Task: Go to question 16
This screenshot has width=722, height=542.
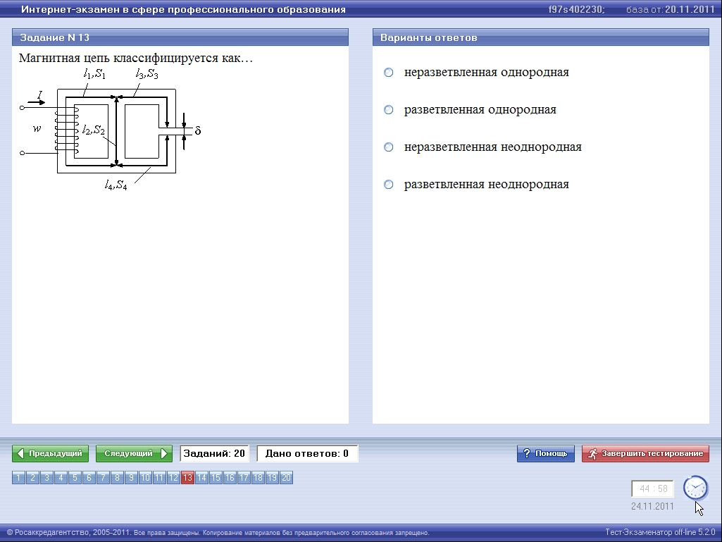Action: click(x=230, y=477)
